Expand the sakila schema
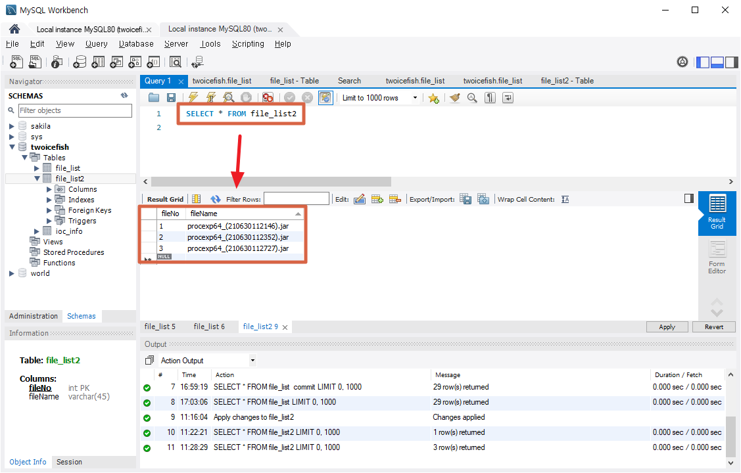741x473 pixels. [x=12, y=126]
